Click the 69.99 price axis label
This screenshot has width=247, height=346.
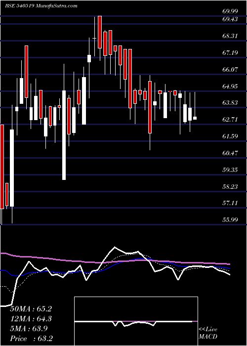230,11
